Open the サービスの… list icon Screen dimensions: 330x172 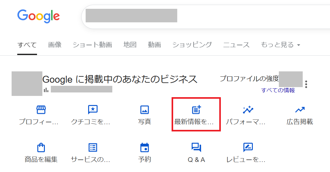click(93, 147)
